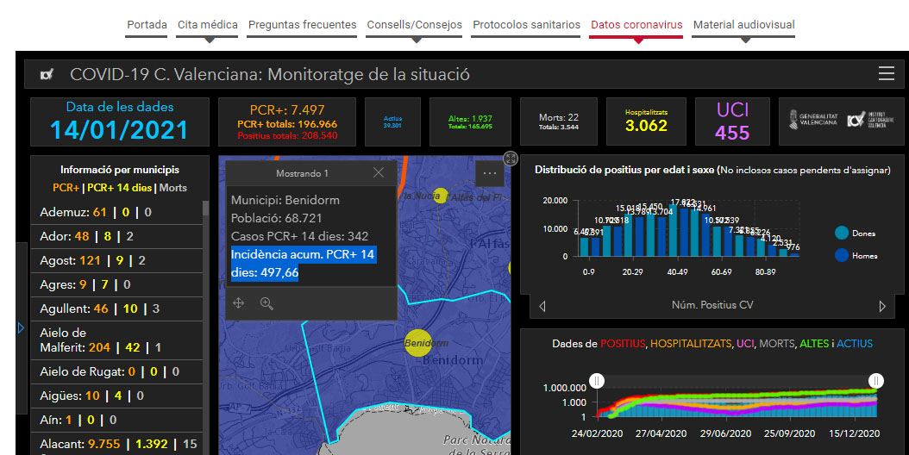
Task: Go to the Portada page
Action: tap(147, 25)
